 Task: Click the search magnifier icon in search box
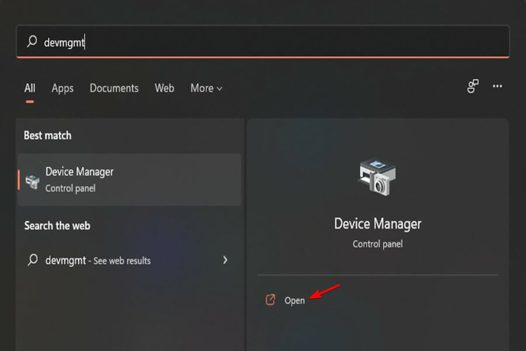32,42
